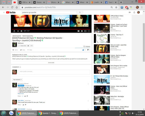Click the YouTube logo home link

click(x=11, y=12)
